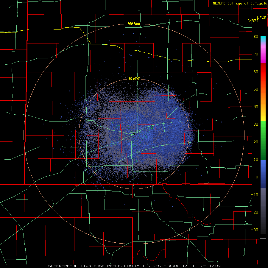This screenshot has width=268, height=268.
Task: Click the 10 dBZ legend value
Action: [x=256, y=160]
